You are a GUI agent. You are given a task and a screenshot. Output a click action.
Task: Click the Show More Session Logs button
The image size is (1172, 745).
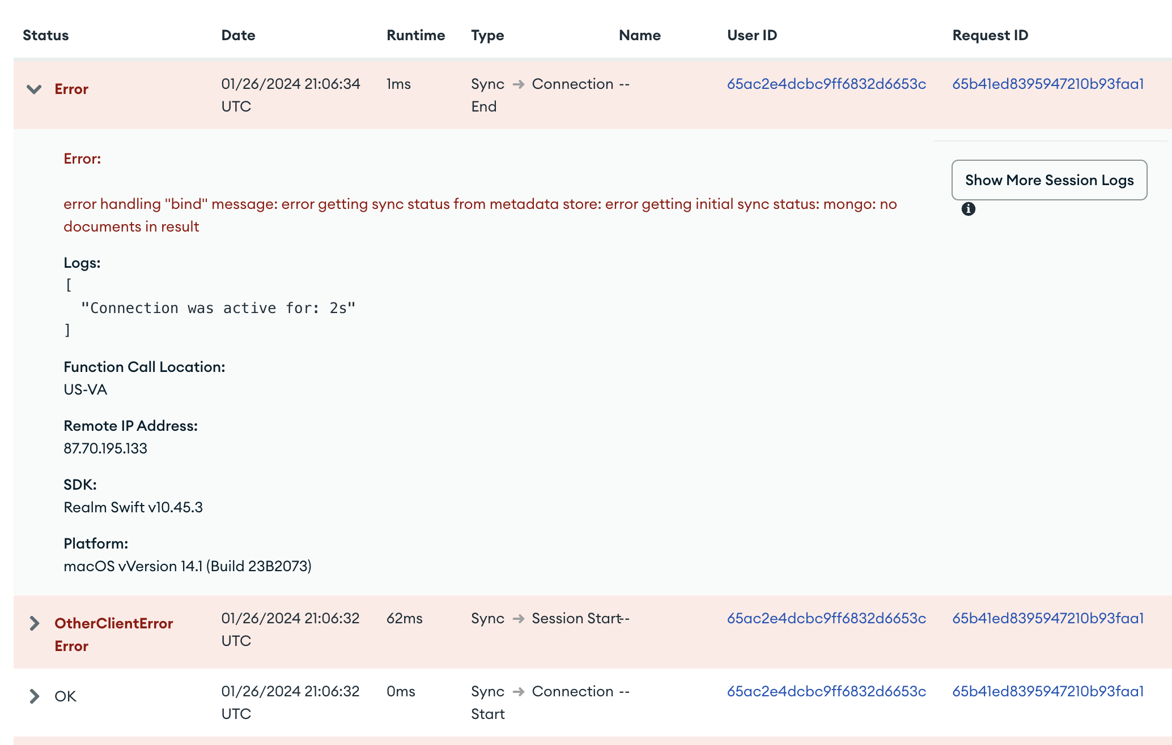pos(1049,180)
